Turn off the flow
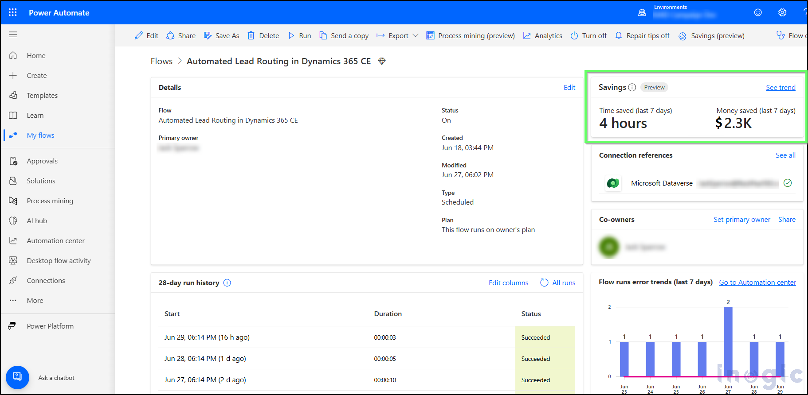The width and height of the screenshot is (808, 395). pyautogui.click(x=588, y=35)
